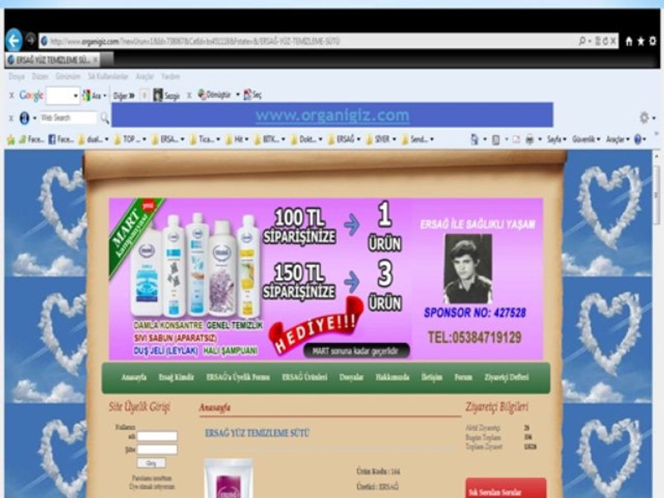The height and width of the screenshot is (498, 664).
Task: Open settings gear dropdown beside banner
Action: (x=647, y=118)
